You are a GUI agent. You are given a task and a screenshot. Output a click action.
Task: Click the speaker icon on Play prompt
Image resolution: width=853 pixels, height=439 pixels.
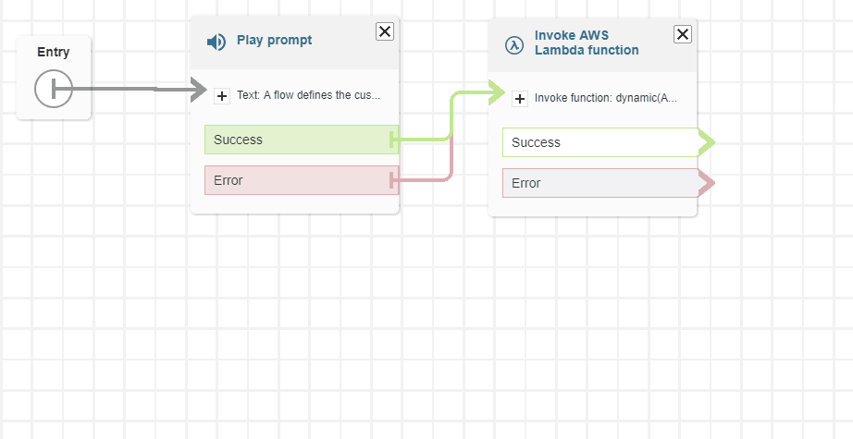216,42
